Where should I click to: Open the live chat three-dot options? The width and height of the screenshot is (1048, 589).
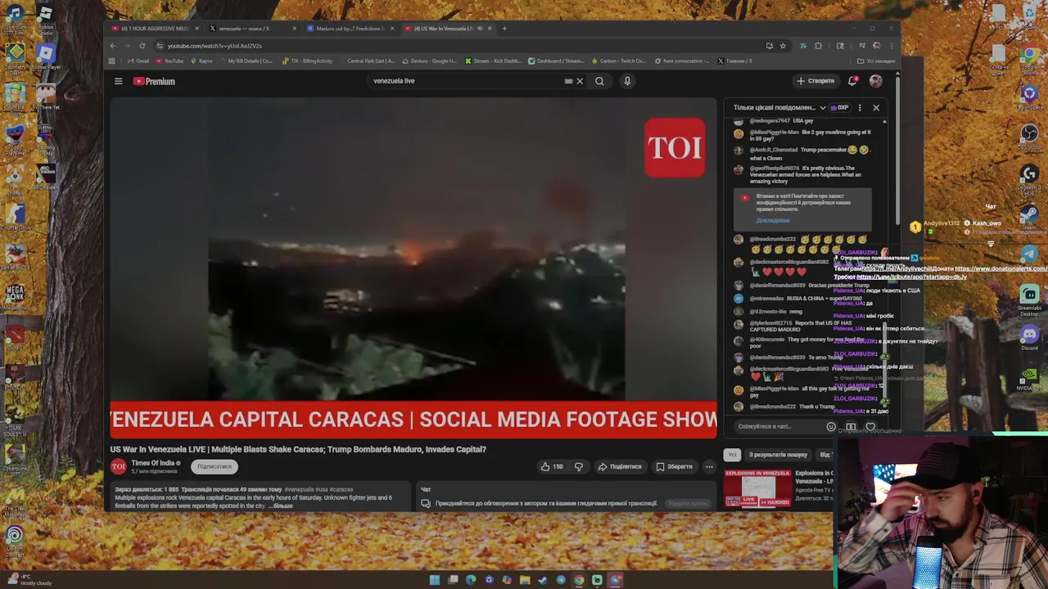tap(860, 107)
